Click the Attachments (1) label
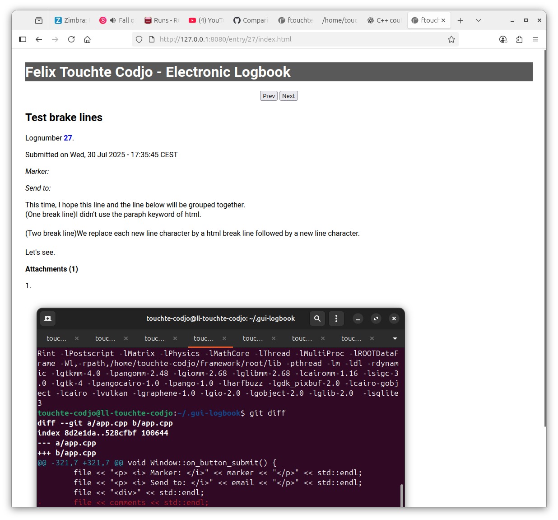 [x=51, y=269]
